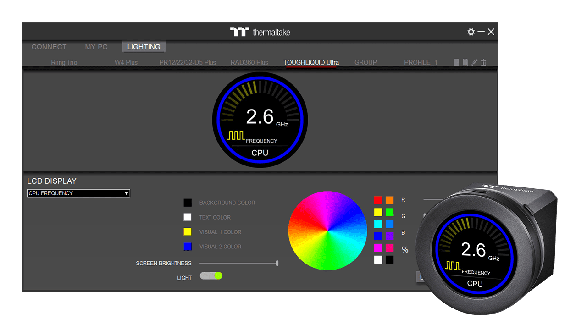The image size is (587, 330).
Task: Click the pencil edit profile icon
Action: [474, 62]
